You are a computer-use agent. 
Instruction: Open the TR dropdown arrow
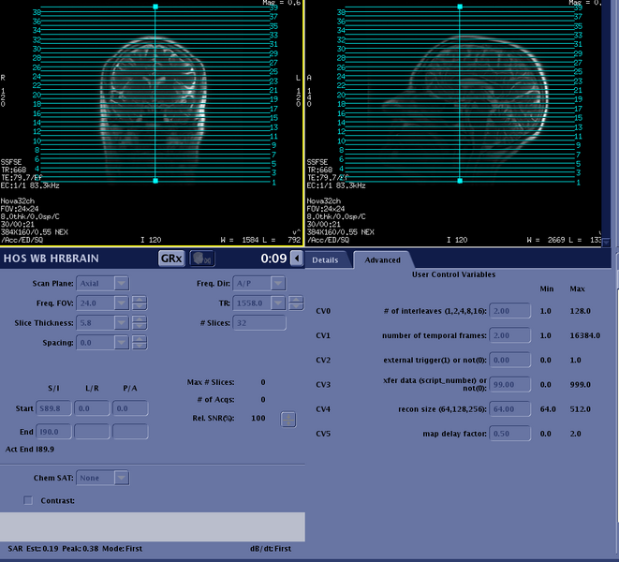pos(278,303)
